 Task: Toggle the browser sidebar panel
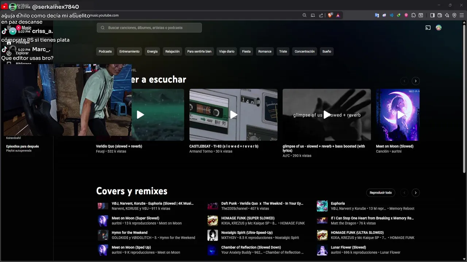(x=432, y=15)
